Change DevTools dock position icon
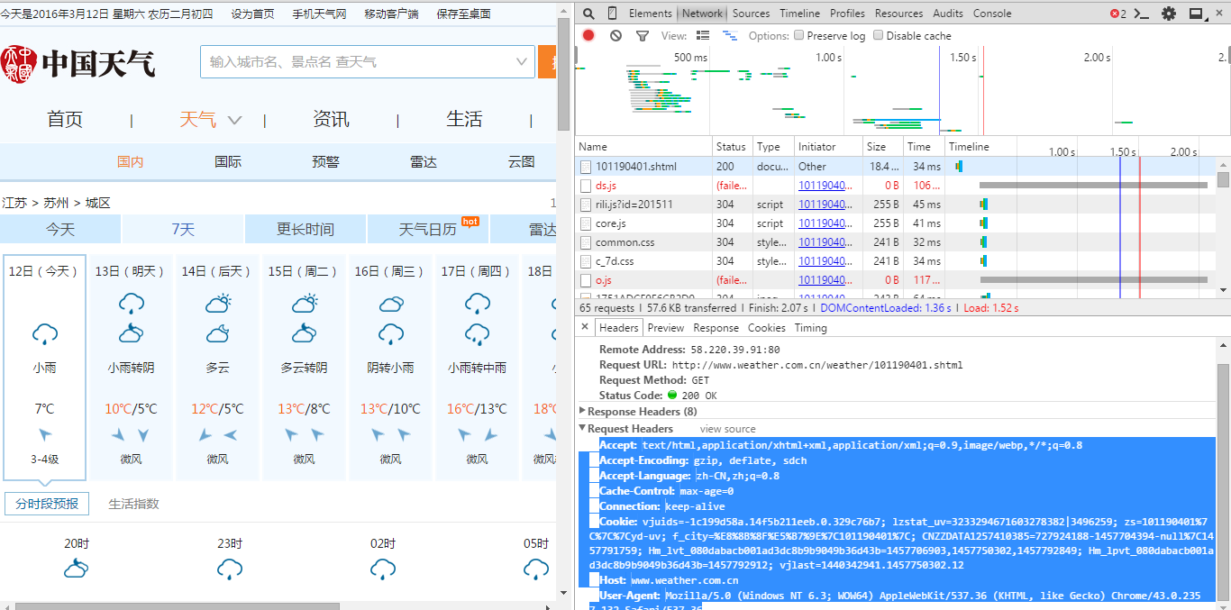 coord(1198,14)
